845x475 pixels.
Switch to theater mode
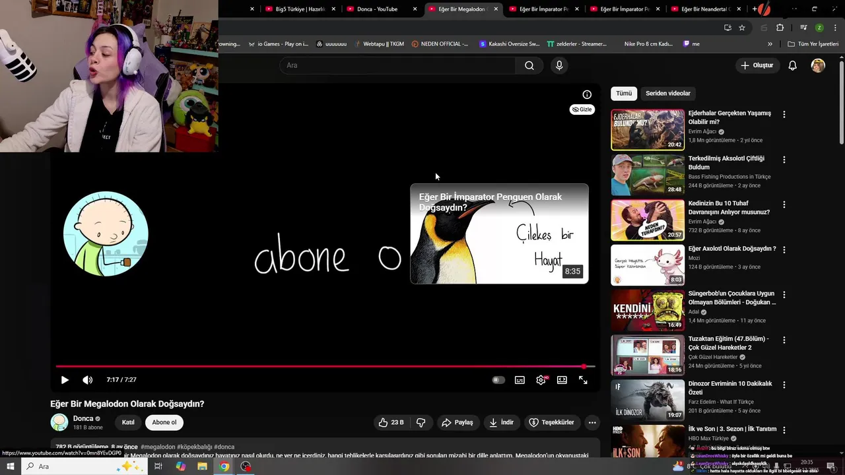pyautogui.click(x=562, y=380)
